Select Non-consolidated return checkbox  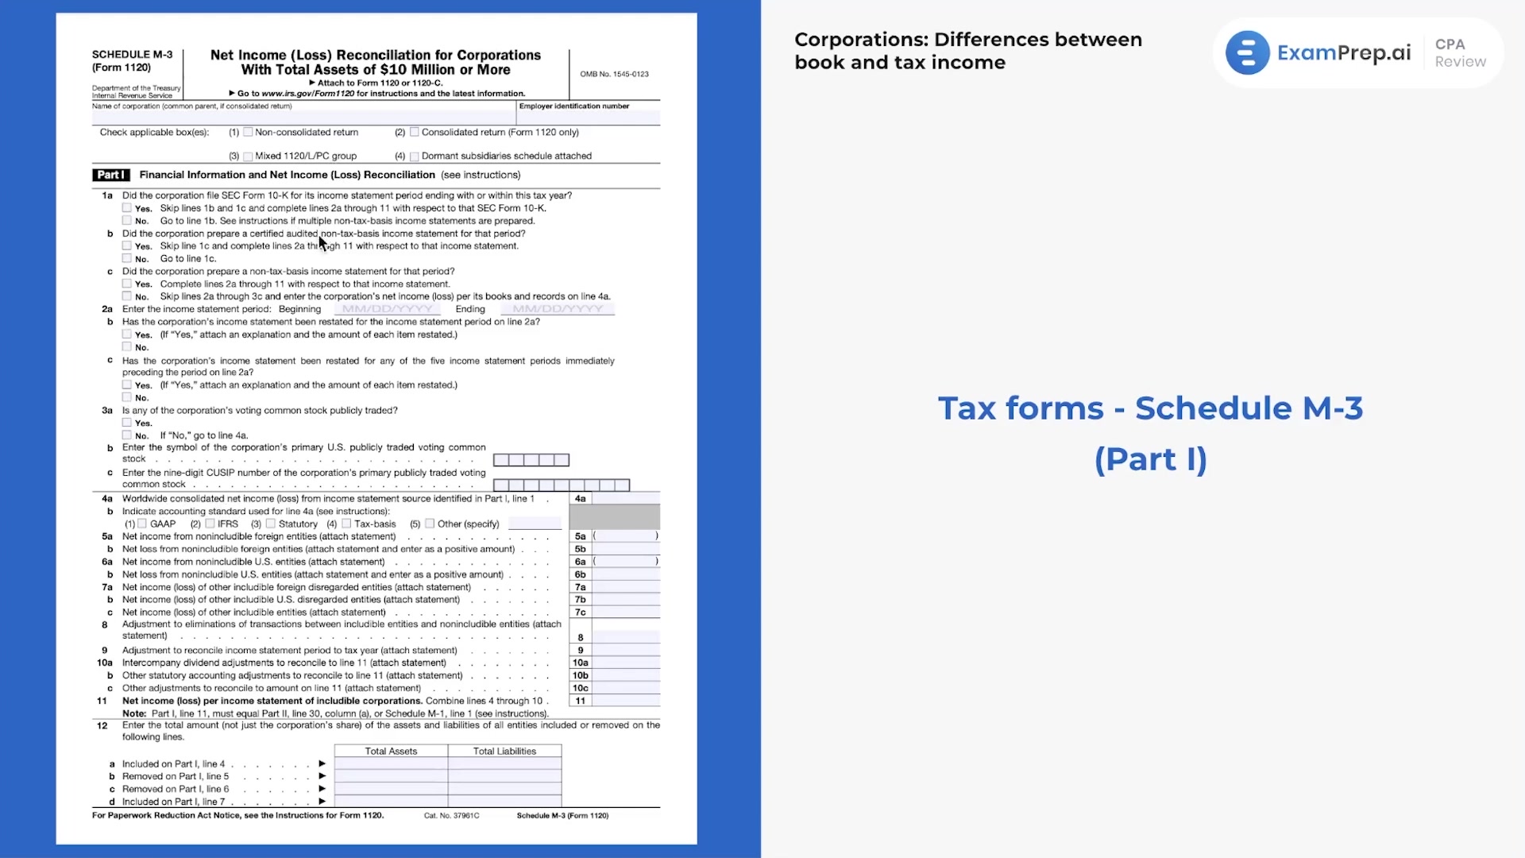pyautogui.click(x=246, y=132)
